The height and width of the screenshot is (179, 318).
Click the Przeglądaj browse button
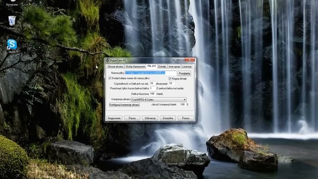184,73
